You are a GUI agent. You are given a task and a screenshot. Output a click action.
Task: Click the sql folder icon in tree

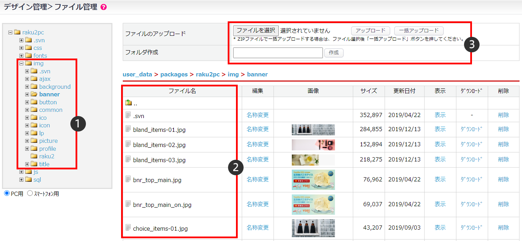(28, 180)
